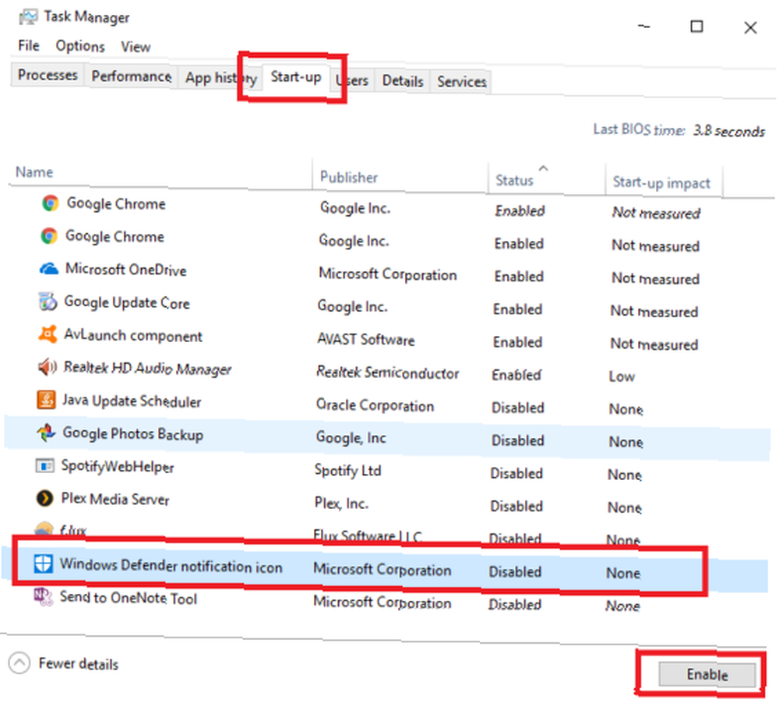Screen dimensions: 779x703
Task: Click the Plex Media Server icon
Action: point(44,498)
